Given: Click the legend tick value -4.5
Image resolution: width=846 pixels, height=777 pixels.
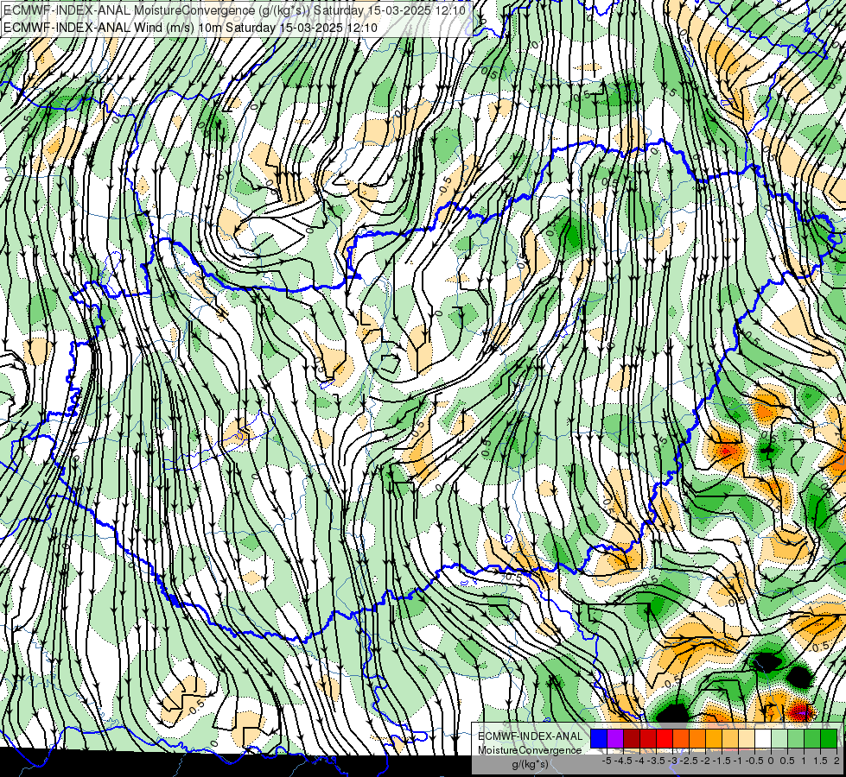Looking at the screenshot, I should (x=623, y=761).
